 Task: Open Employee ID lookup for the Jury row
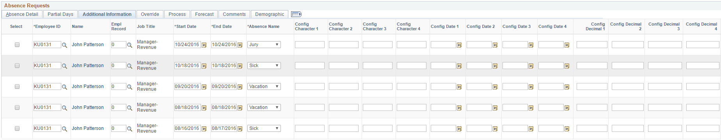point(65,45)
